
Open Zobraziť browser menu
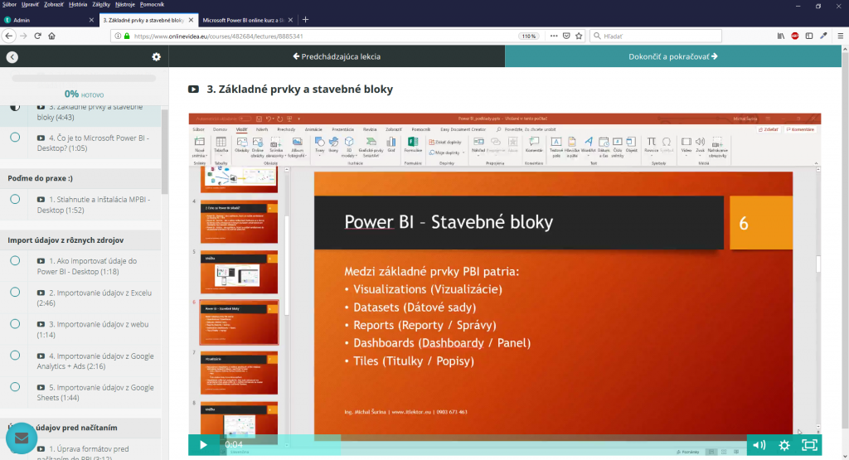click(x=54, y=4)
